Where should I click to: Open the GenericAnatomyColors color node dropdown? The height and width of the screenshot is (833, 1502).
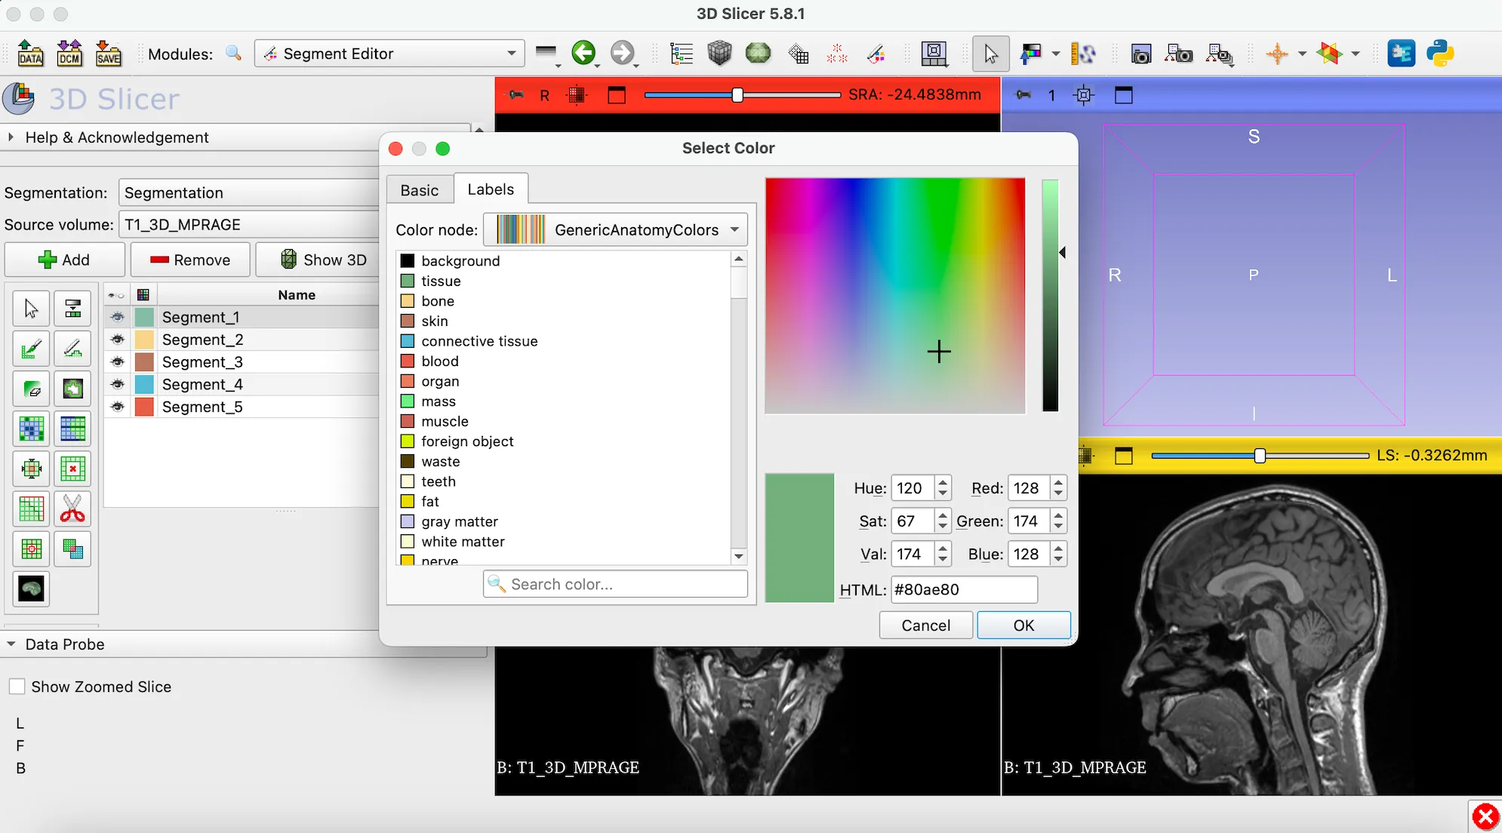pyautogui.click(x=614, y=229)
